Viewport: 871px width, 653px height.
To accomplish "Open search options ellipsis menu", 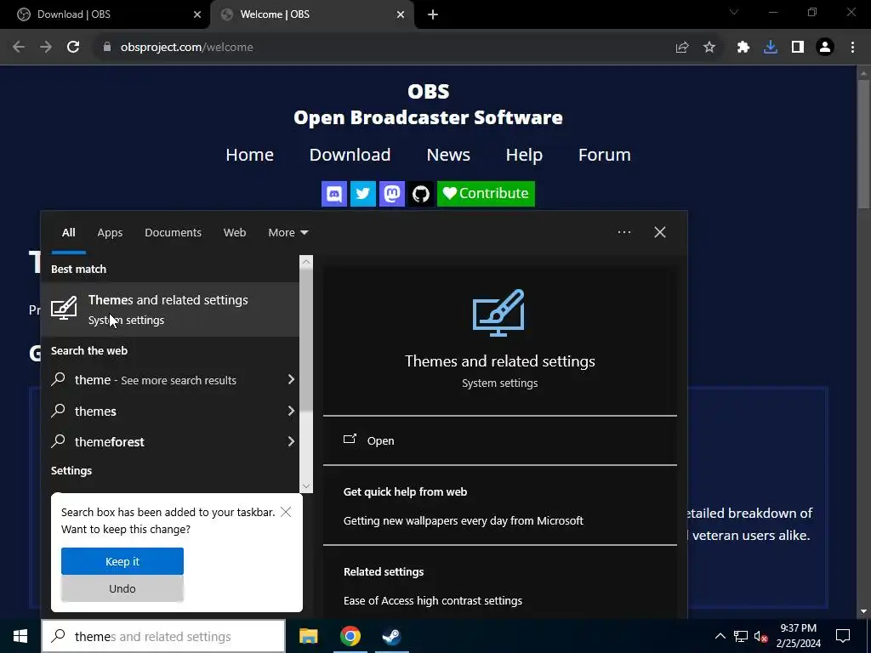I will 624,232.
